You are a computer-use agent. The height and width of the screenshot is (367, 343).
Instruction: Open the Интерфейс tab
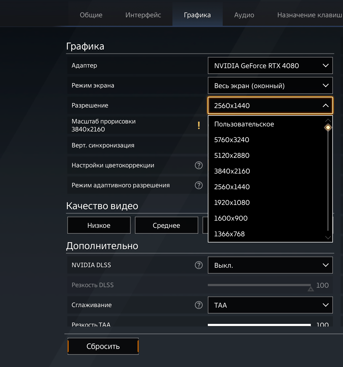(143, 15)
